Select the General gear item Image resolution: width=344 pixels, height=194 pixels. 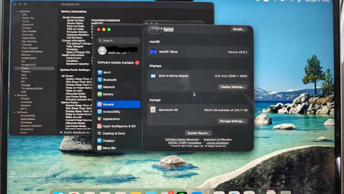(118, 104)
